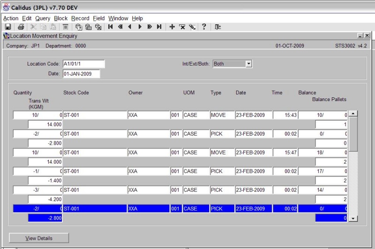
Task: Click the highlighted PICK type cell
Action: point(222,208)
